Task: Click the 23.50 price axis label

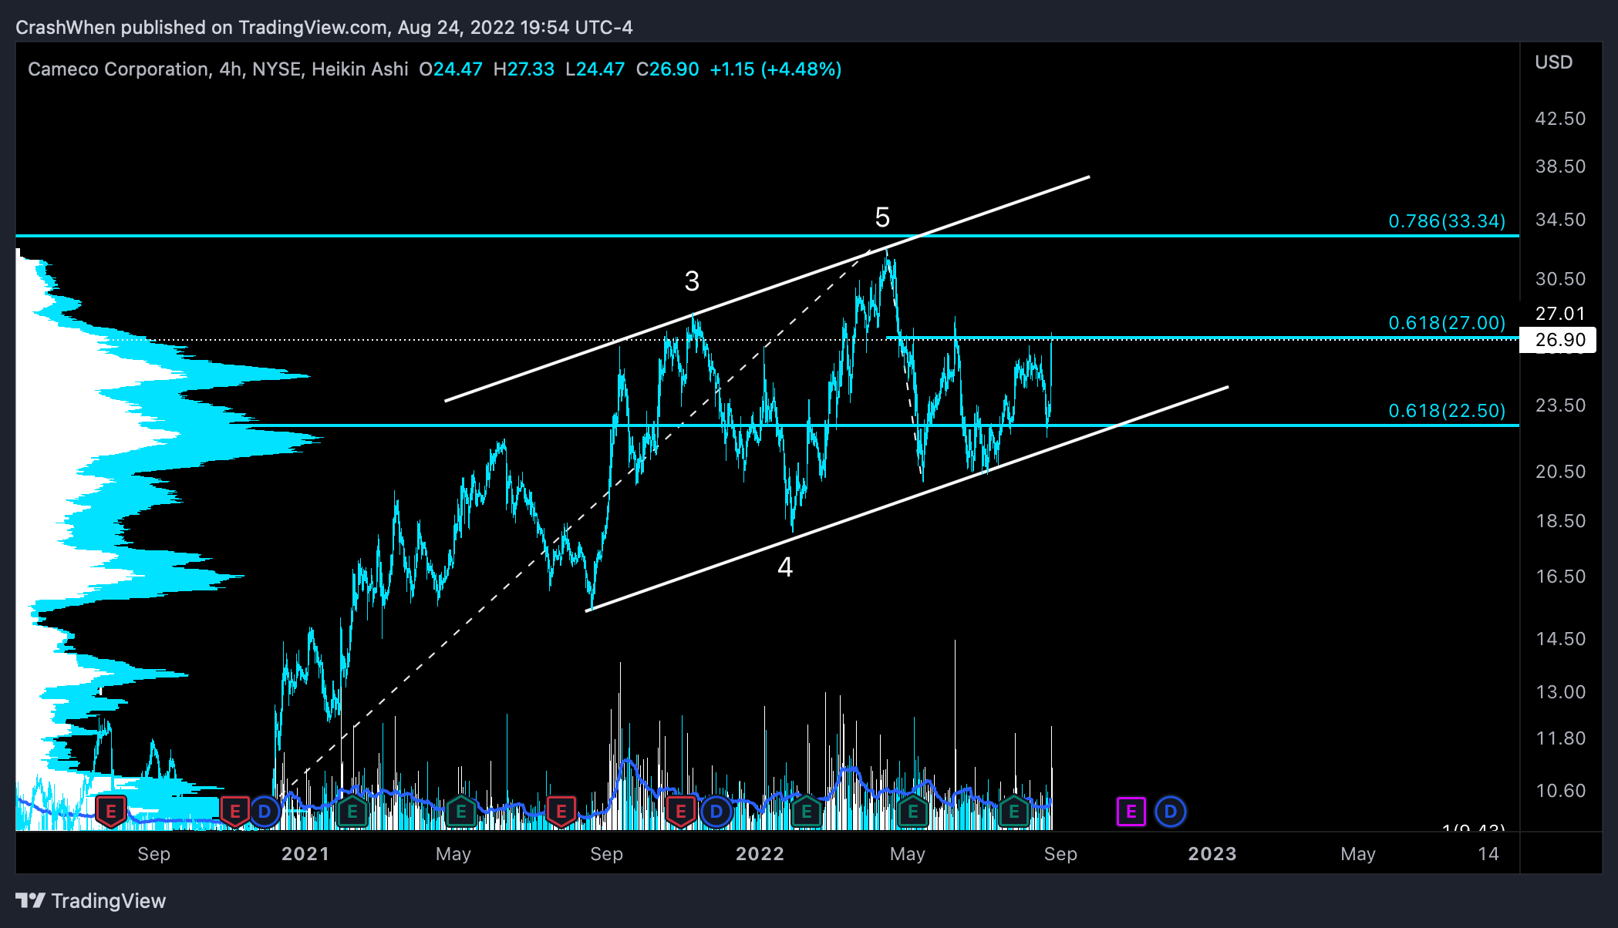Action: tap(1560, 405)
